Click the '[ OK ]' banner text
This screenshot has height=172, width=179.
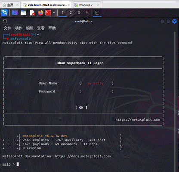(81, 108)
